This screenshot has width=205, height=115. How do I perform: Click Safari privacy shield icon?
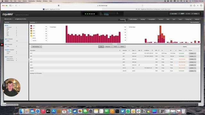pyautogui.click(x=59, y=6)
